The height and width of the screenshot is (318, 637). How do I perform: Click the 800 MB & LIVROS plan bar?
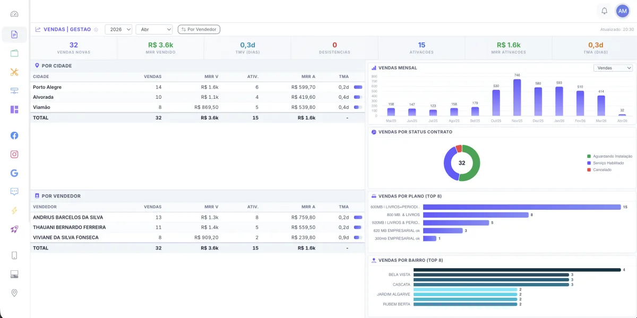coord(476,215)
